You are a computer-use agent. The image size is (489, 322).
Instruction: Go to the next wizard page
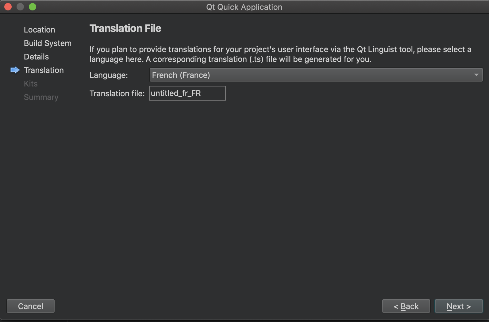[459, 306]
